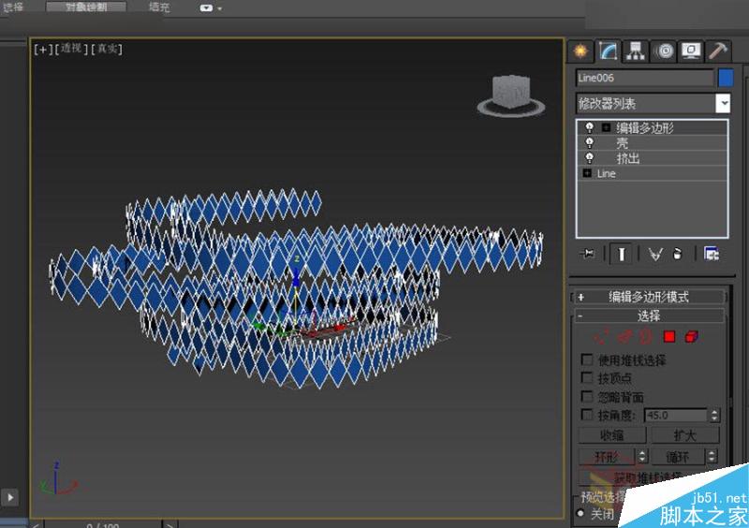Expand the Line entry in modifier stack
749x528 pixels.
pyautogui.click(x=587, y=173)
